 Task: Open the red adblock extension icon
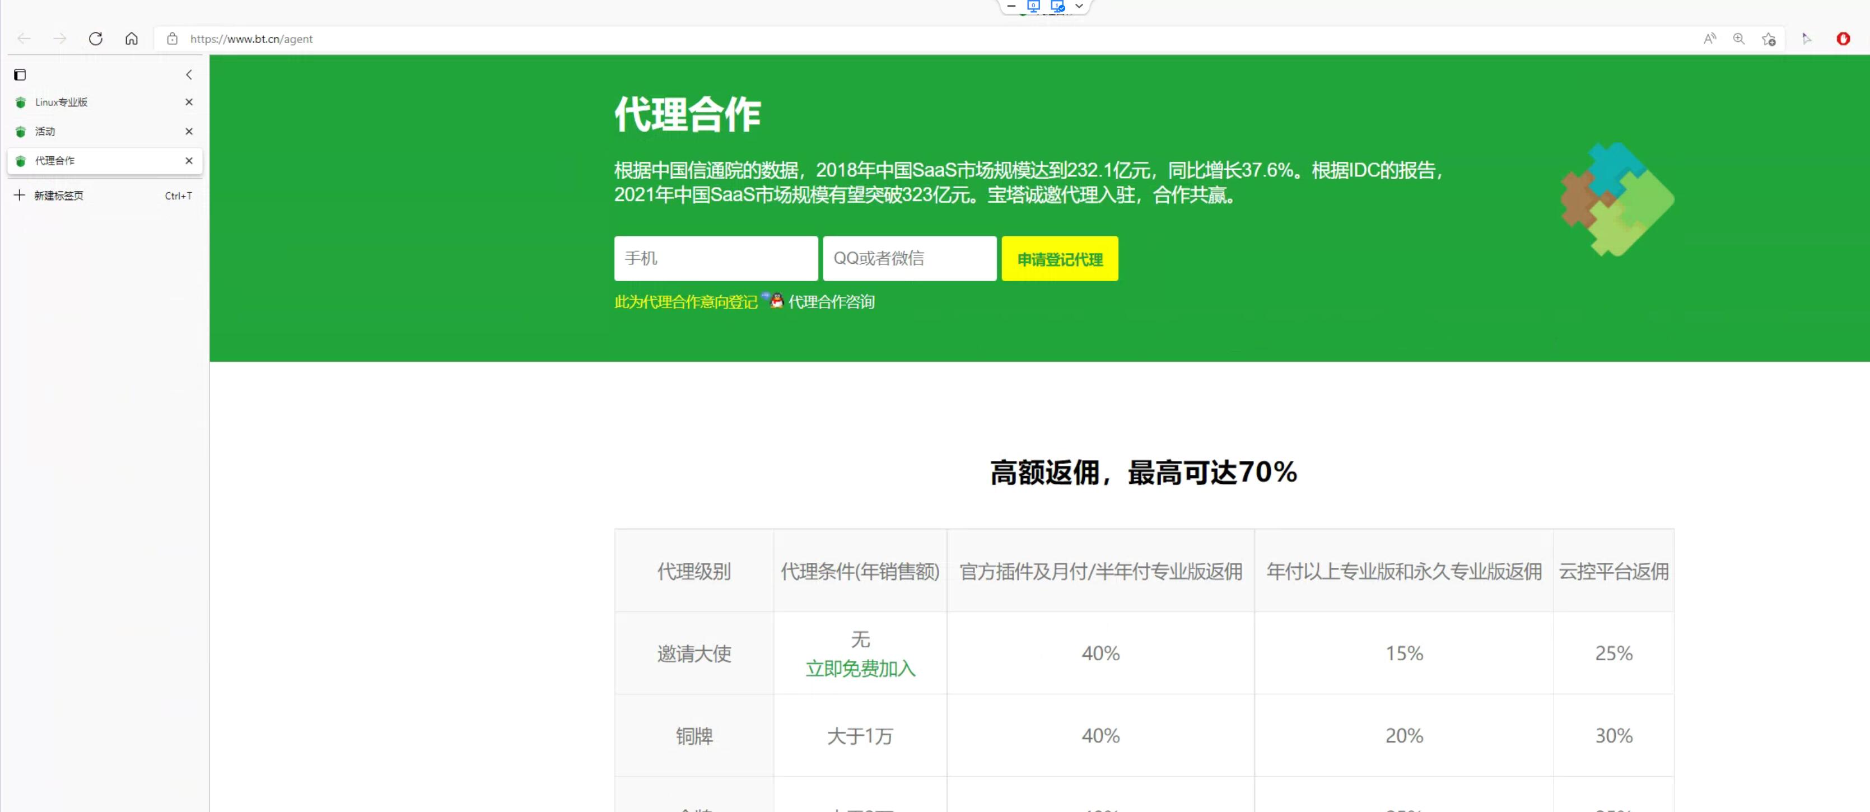click(x=1843, y=39)
